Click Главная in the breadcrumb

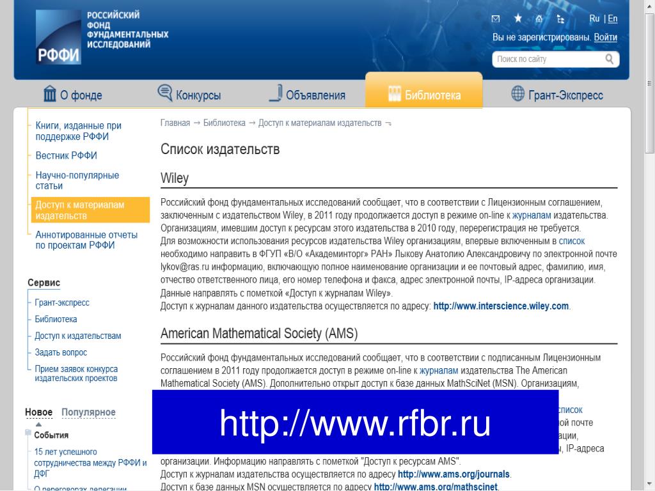(x=175, y=123)
